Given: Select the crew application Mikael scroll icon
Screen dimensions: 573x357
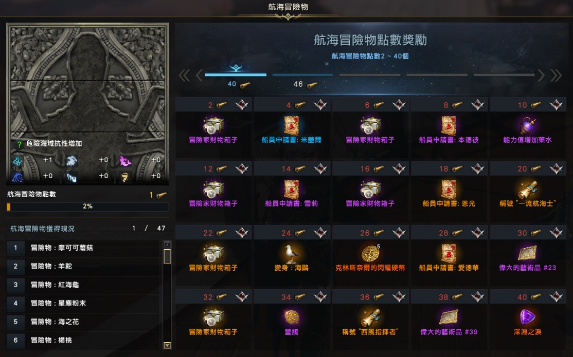Looking at the screenshot, I should 292,126.
